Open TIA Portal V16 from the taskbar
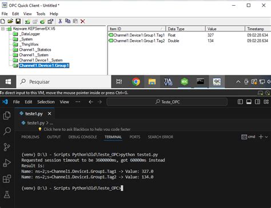Viewport: 271px width, 208px height. pyautogui.click(x=168, y=82)
